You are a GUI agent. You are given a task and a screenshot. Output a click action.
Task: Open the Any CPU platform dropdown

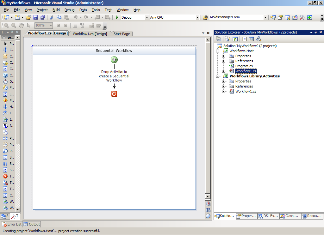[x=197, y=17]
